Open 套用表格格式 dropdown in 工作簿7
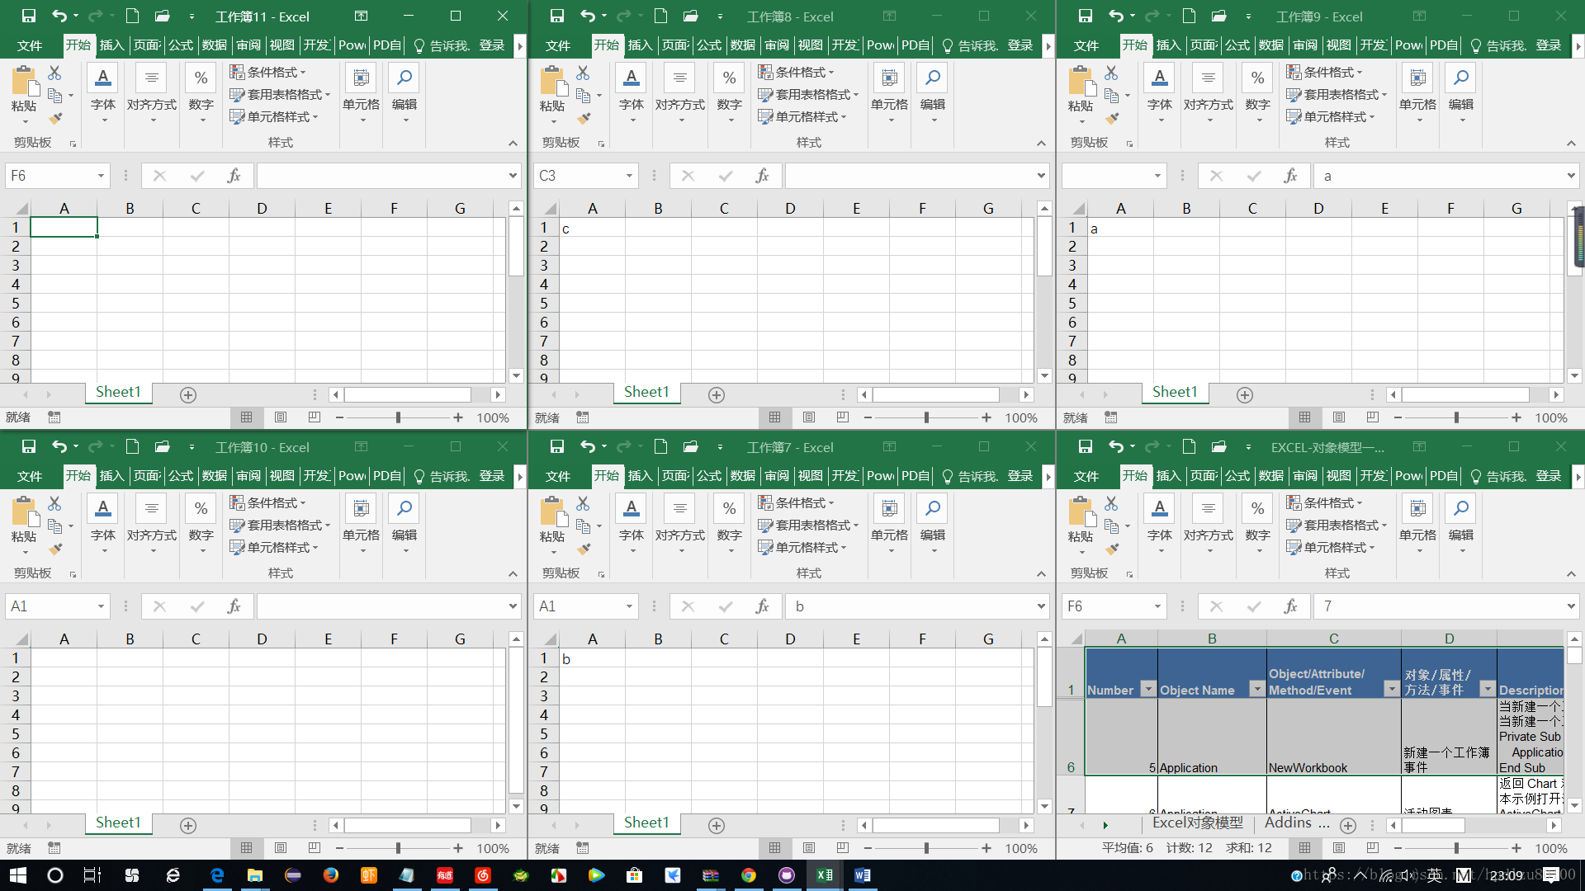This screenshot has height=891, width=1585. (808, 526)
